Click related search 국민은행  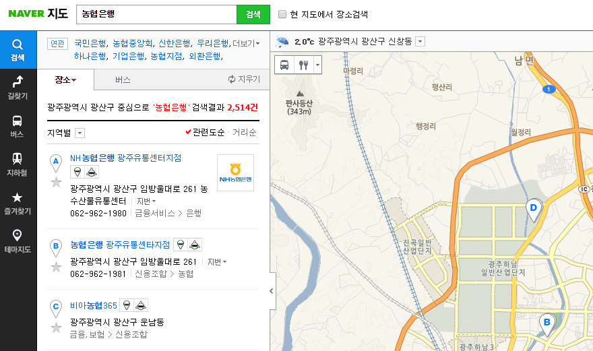coord(90,44)
